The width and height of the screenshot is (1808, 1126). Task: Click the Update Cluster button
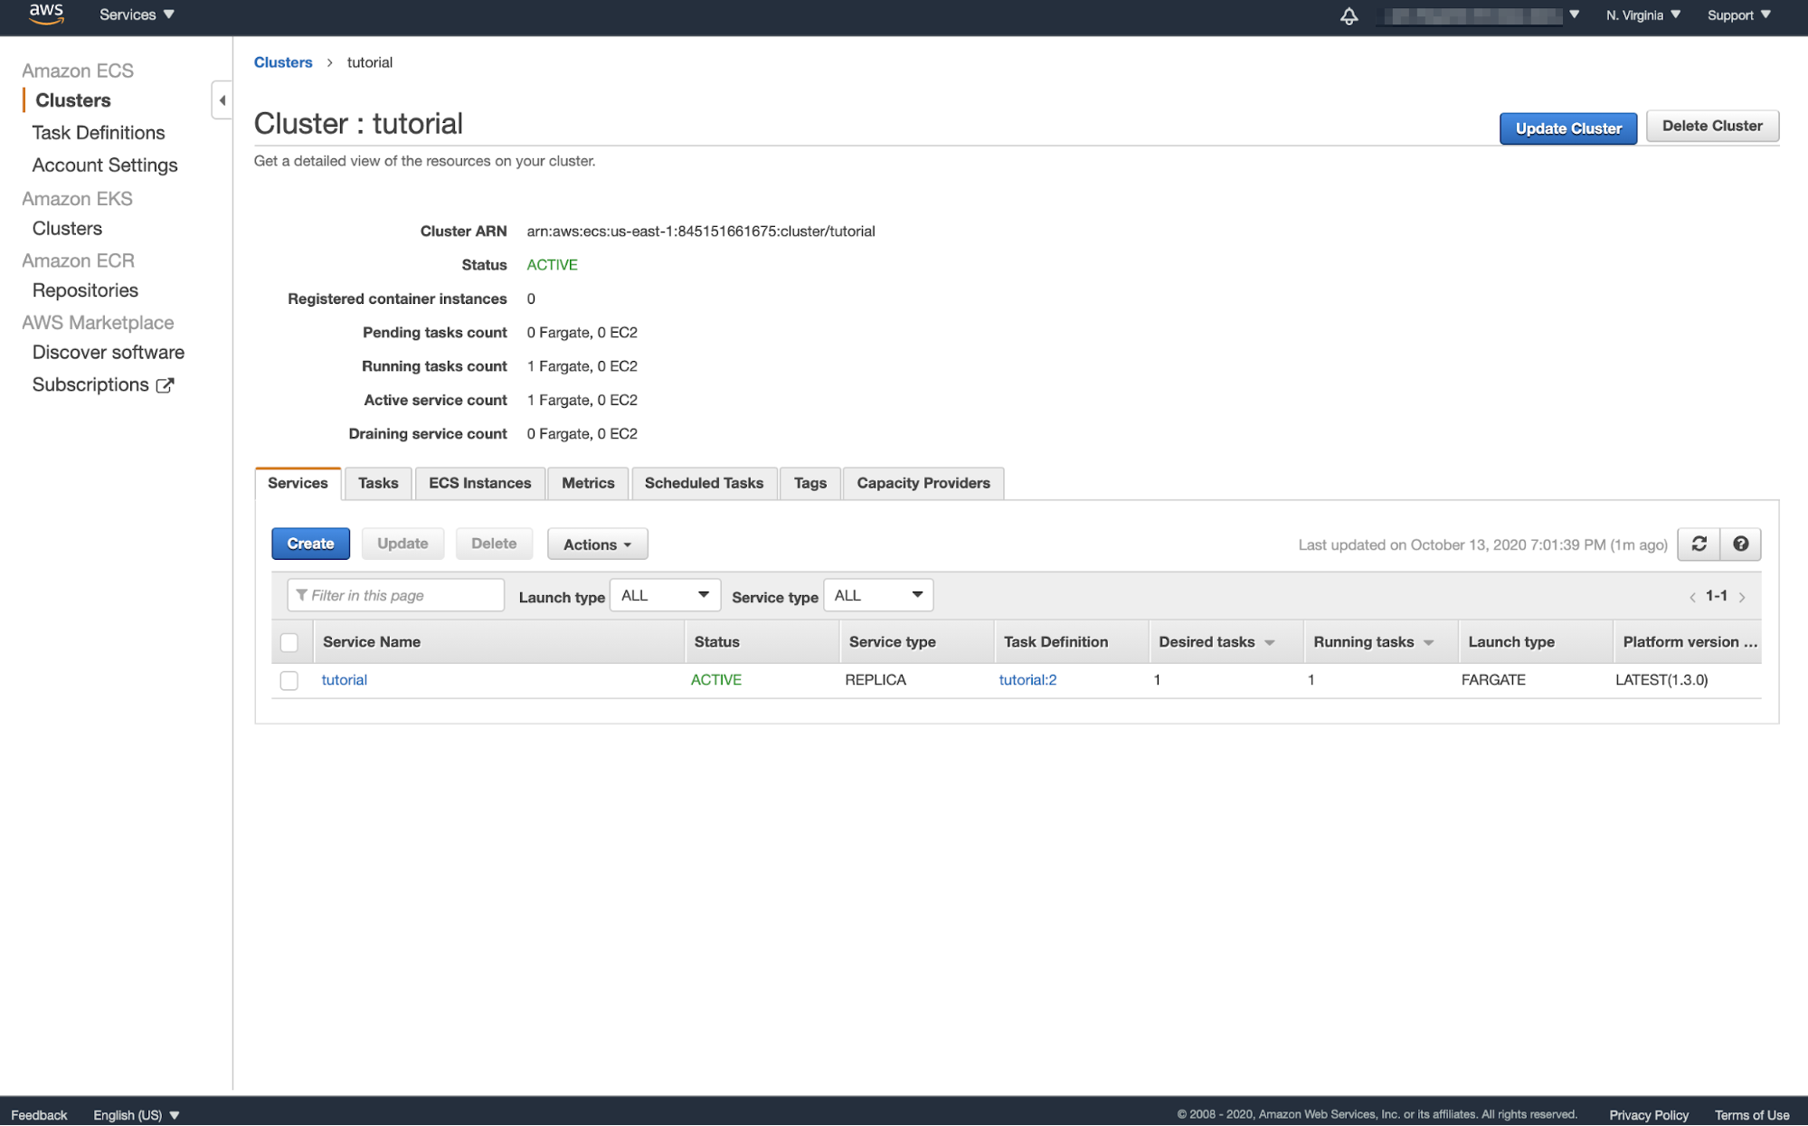click(1567, 128)
